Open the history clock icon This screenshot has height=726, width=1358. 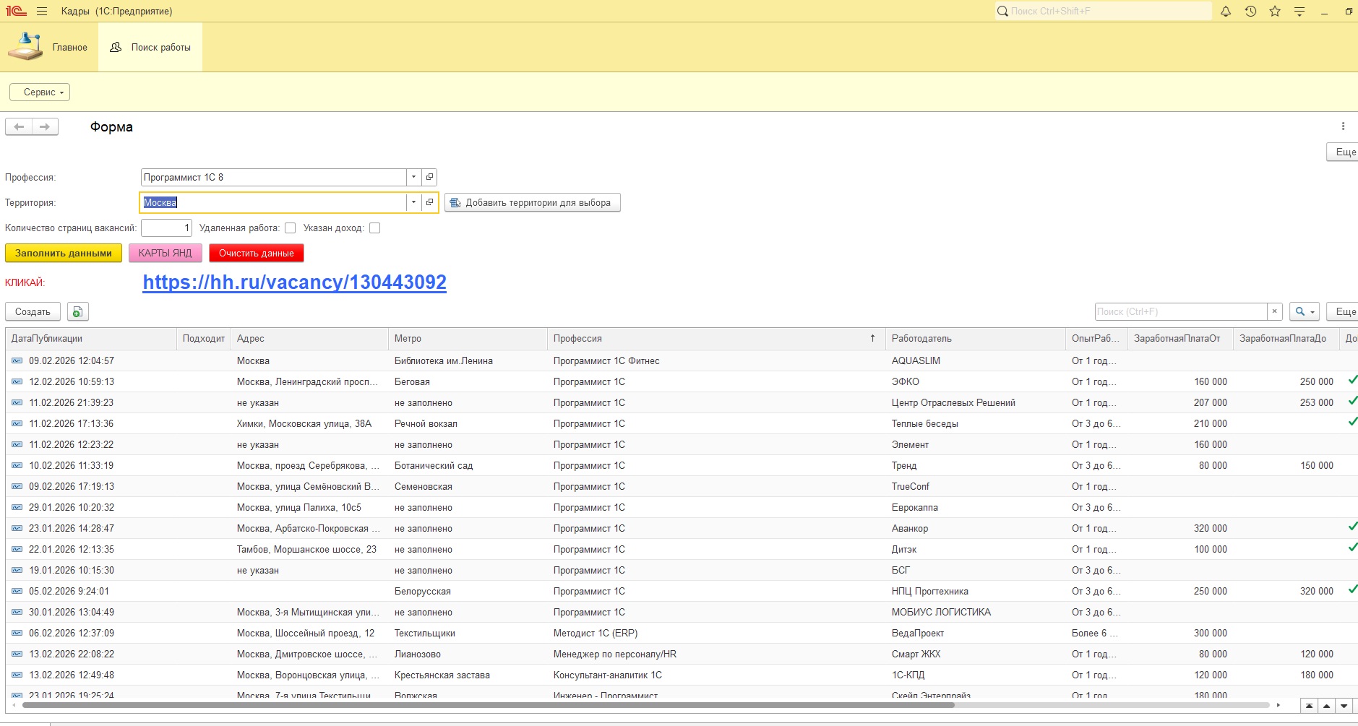1250,12
